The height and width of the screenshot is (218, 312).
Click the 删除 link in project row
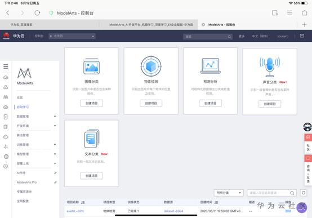(x=288, y=211)
